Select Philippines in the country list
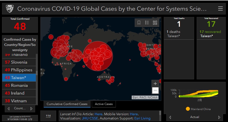 coord(19,70)
